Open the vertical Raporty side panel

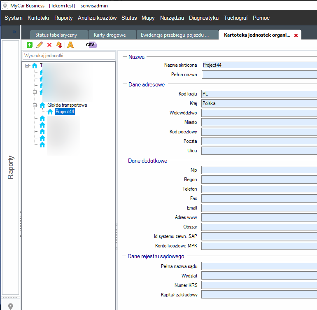(11, 168)
